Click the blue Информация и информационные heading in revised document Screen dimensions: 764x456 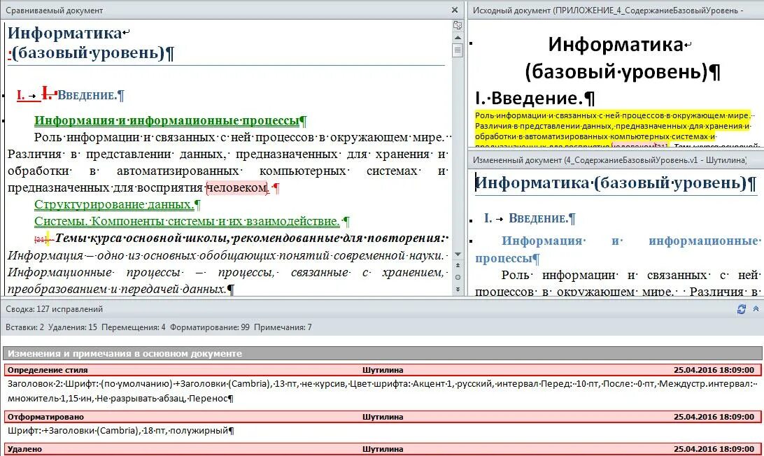tap(617, 249)
